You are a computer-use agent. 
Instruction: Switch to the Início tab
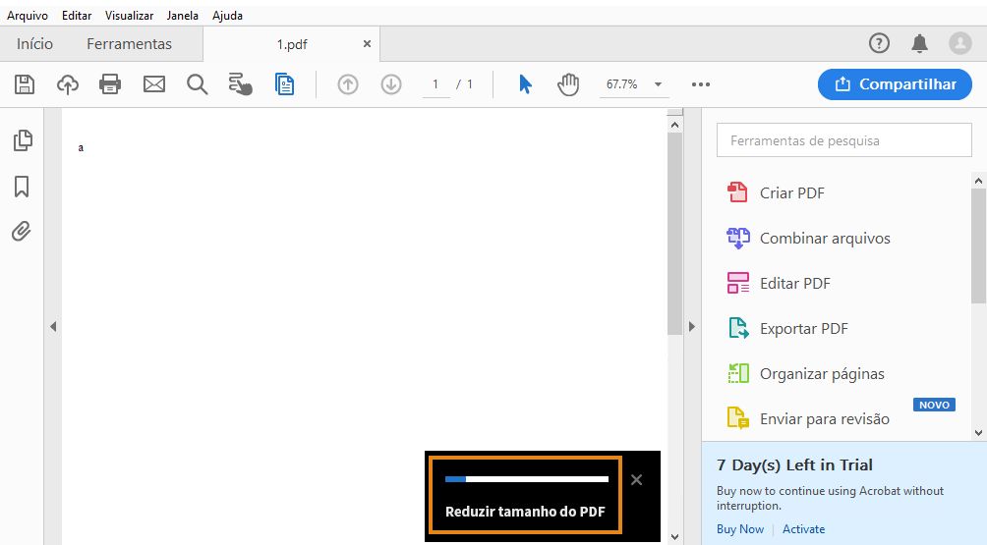34,44
